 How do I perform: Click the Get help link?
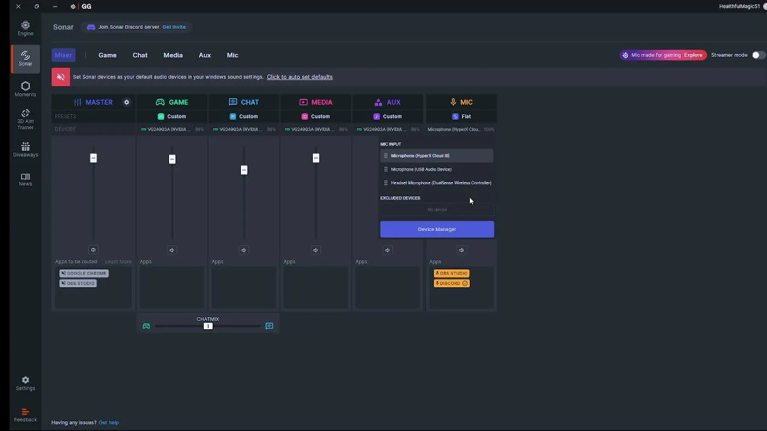(x=108, y=423)
